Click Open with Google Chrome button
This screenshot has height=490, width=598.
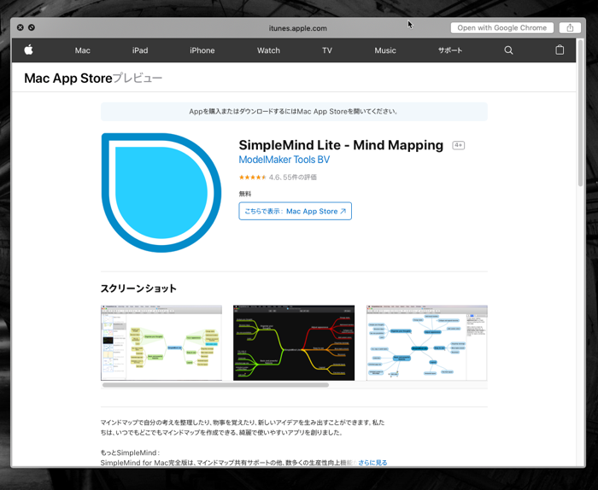[x=502, y=28]
